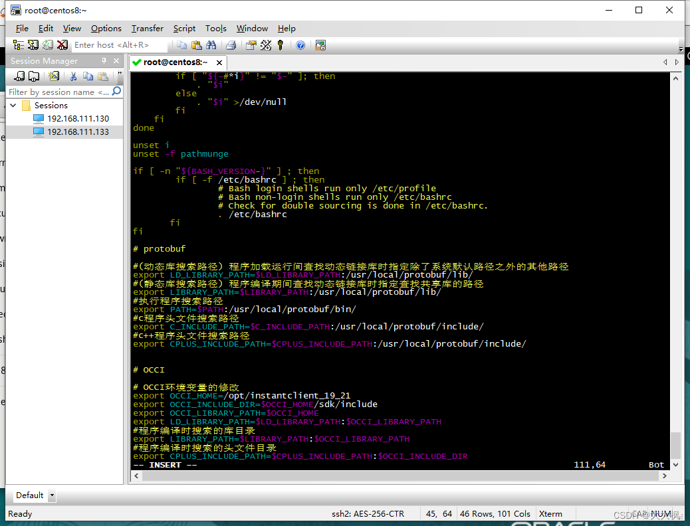
Task: Open the Edit menu
Action: click(46, 28)
